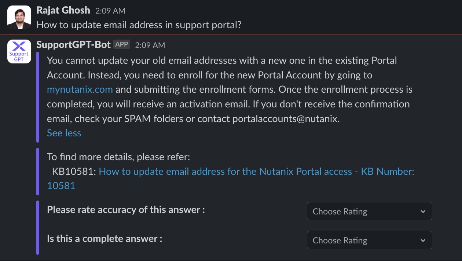The image size is (462, 261).
Task: Click the timestamp on Rajat Ghosh's message
Action: tap(110, 11)
